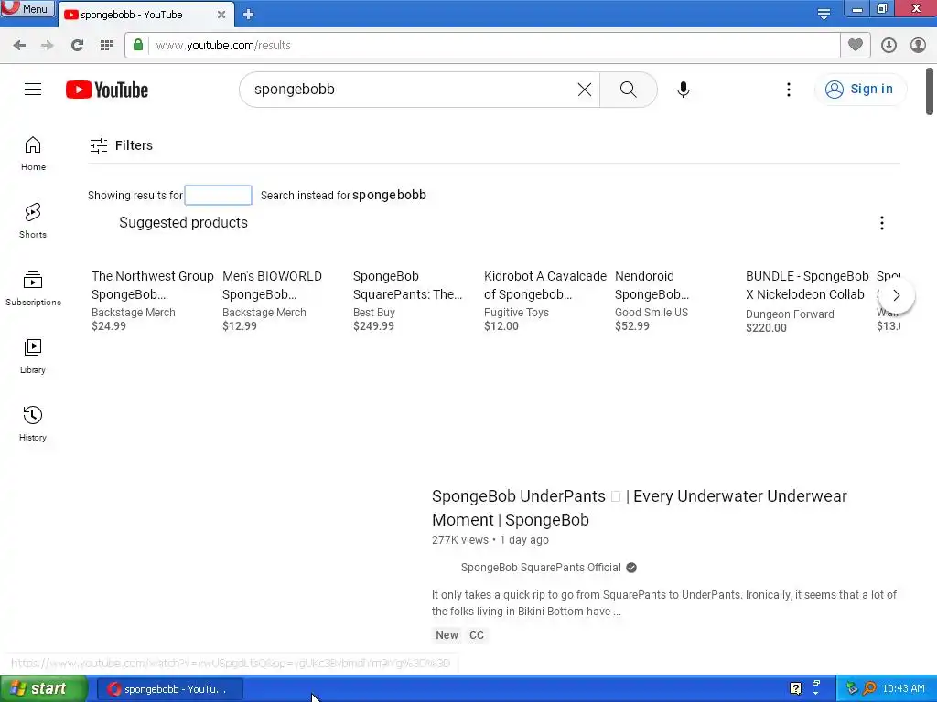
Task: Open the browser downloads icon
Action: coord(889,46)
